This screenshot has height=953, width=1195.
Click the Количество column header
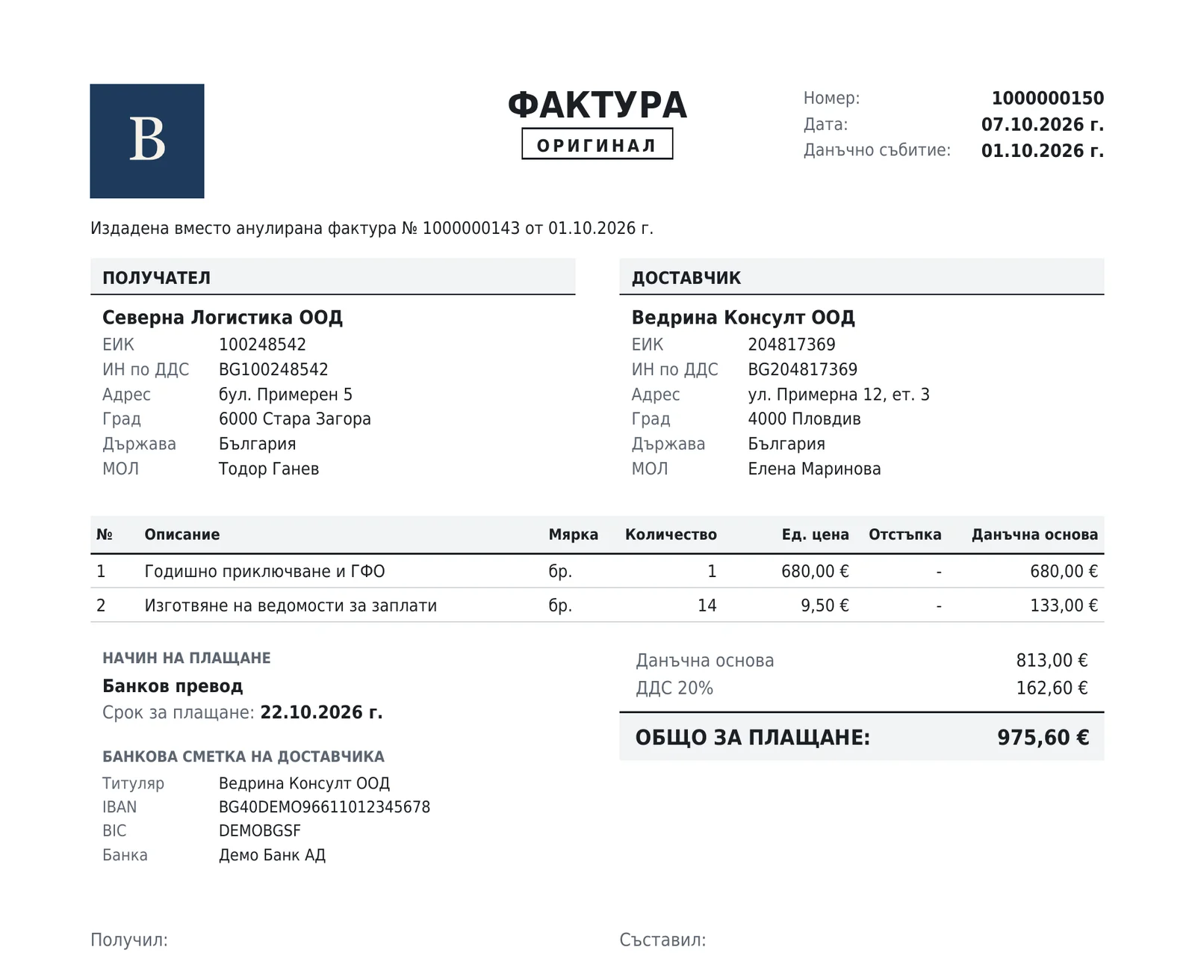click(671, 534)
